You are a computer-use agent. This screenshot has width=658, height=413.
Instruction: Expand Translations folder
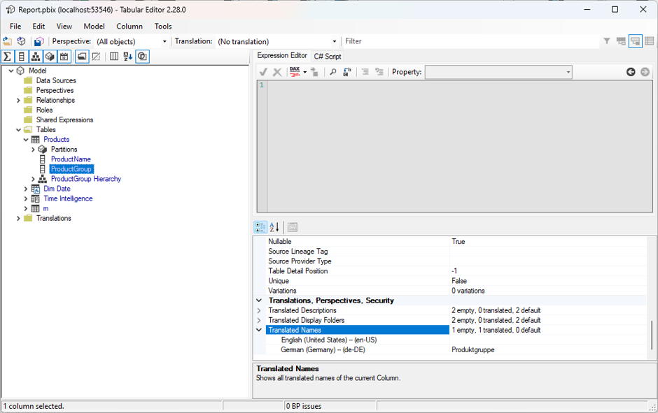18,218
